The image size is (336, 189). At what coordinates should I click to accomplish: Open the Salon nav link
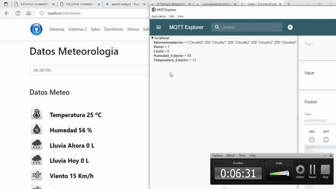[x=96, y=29]
